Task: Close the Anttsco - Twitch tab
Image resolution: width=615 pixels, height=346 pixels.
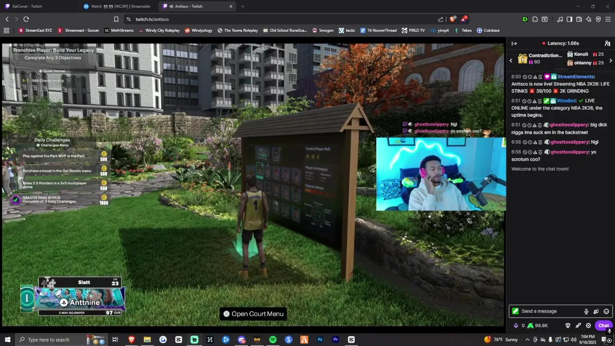Action: [231, 6]
